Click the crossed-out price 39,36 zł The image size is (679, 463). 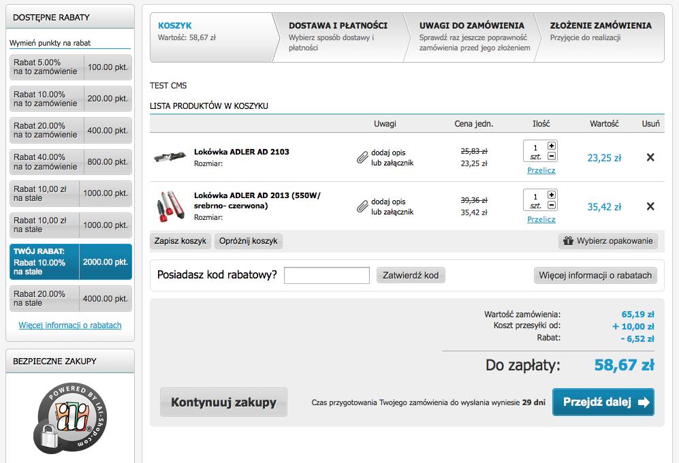(x=474, y=200)
